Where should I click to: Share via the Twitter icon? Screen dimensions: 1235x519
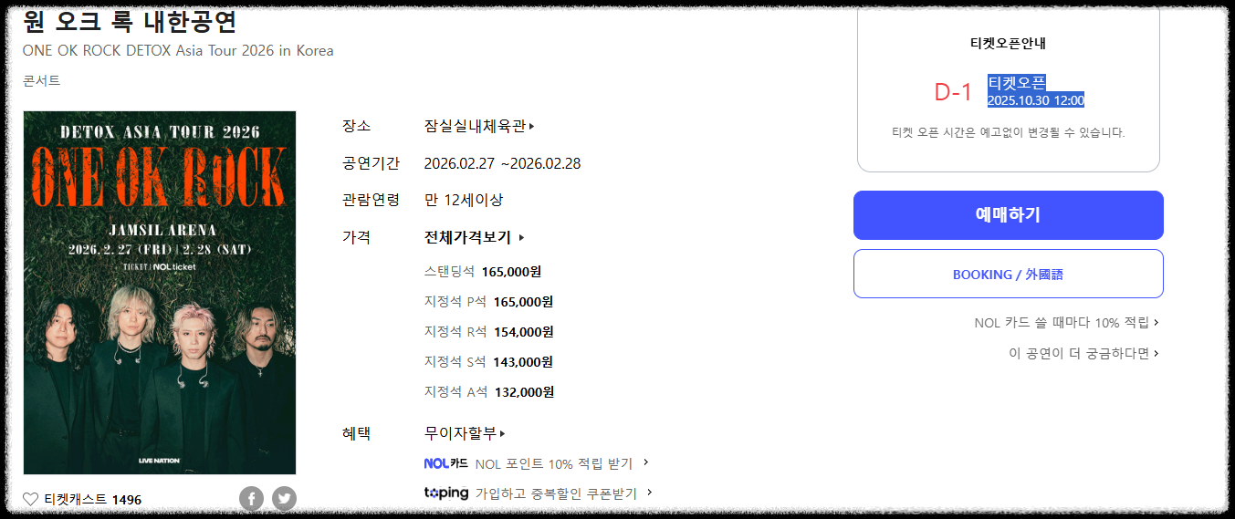click(x=284, y=499)
